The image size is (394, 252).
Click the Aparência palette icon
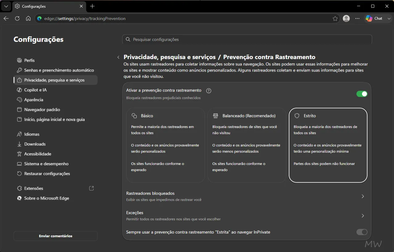coord(19,100)
